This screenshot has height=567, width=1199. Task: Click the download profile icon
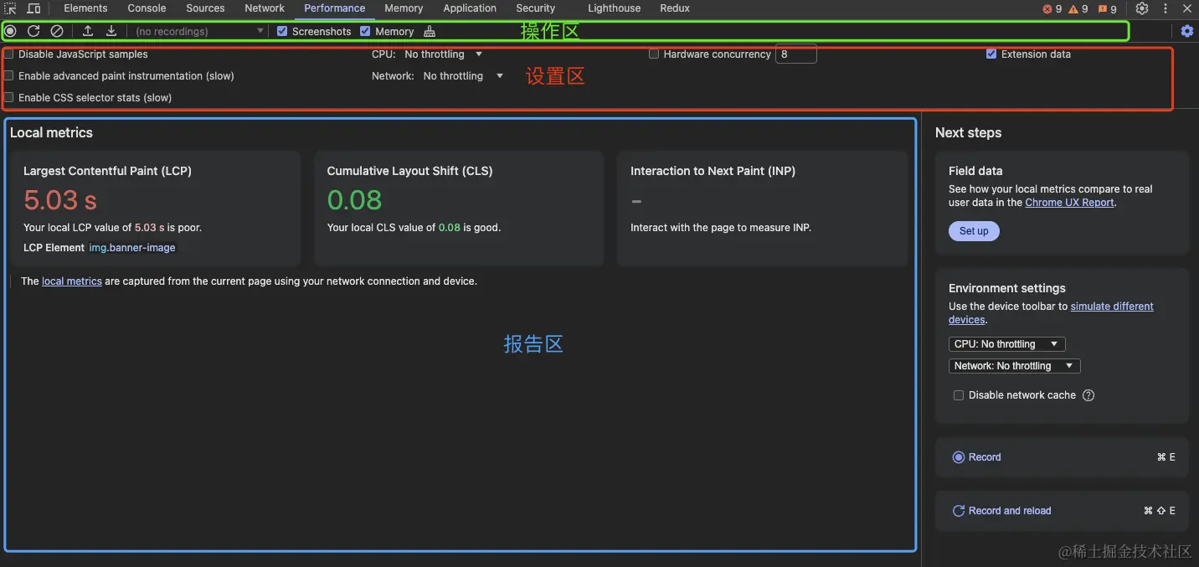coord(111,31)
